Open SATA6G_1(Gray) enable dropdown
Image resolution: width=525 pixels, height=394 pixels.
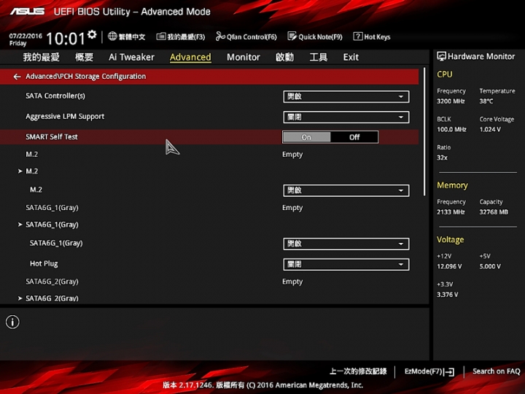[346, 244]
